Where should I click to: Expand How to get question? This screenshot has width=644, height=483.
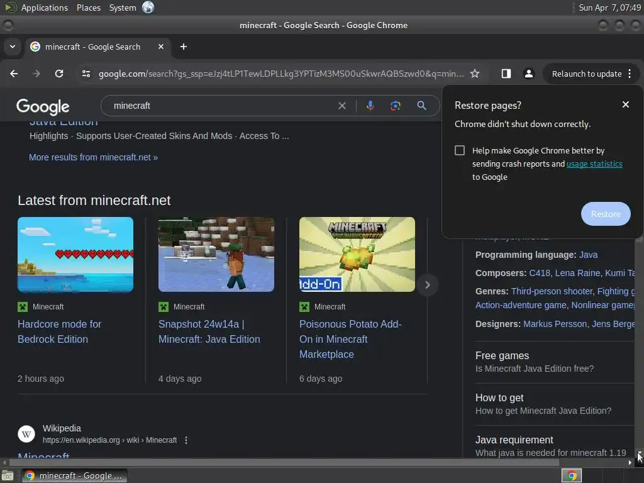tap(555, 404)
